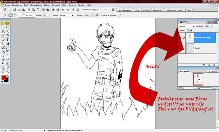The image size is (219, 132).
Task: Pick the Zoom magnifier tool
Action: pyautogui.click(x=8, y=72)
